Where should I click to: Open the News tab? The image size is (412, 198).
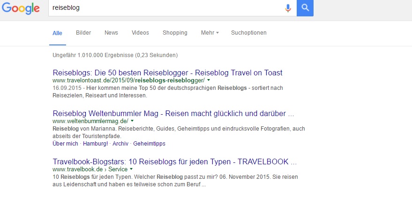112,33
